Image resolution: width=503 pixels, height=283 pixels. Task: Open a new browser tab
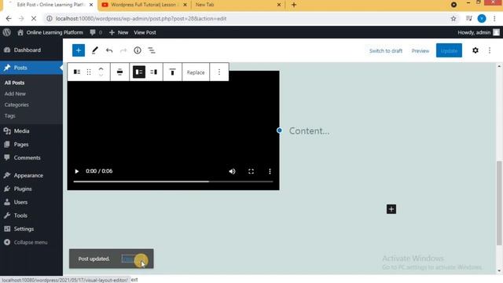[293, 5]
